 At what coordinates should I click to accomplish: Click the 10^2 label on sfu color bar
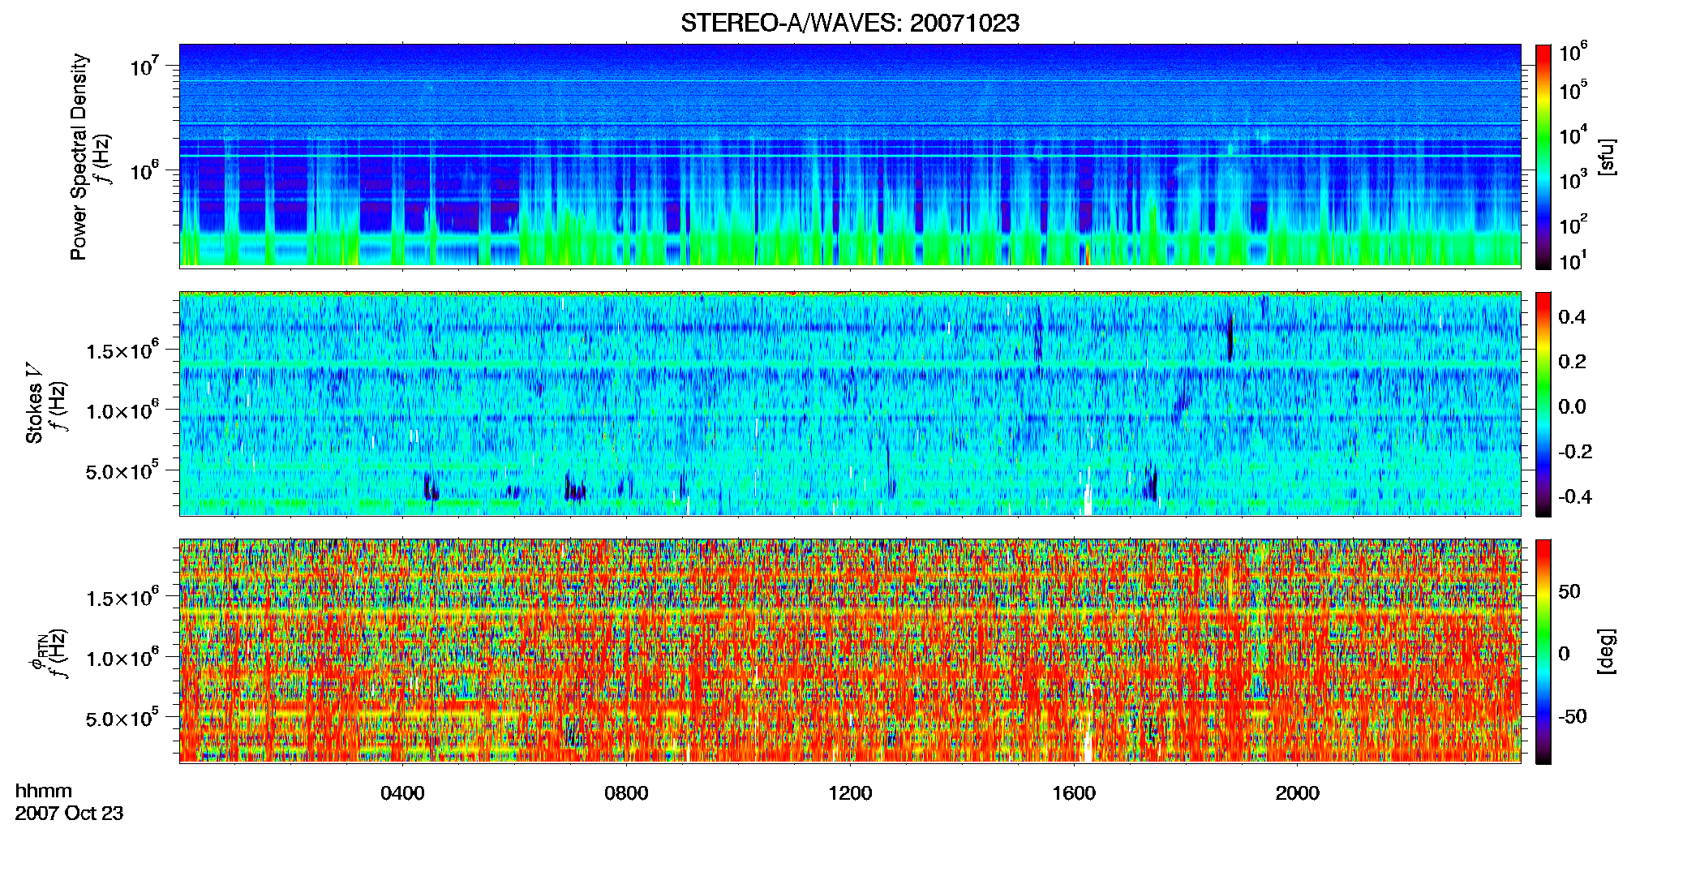(x=1573, y=224)
